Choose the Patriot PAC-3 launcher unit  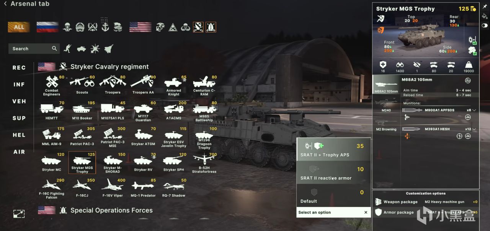pos(82,137)
